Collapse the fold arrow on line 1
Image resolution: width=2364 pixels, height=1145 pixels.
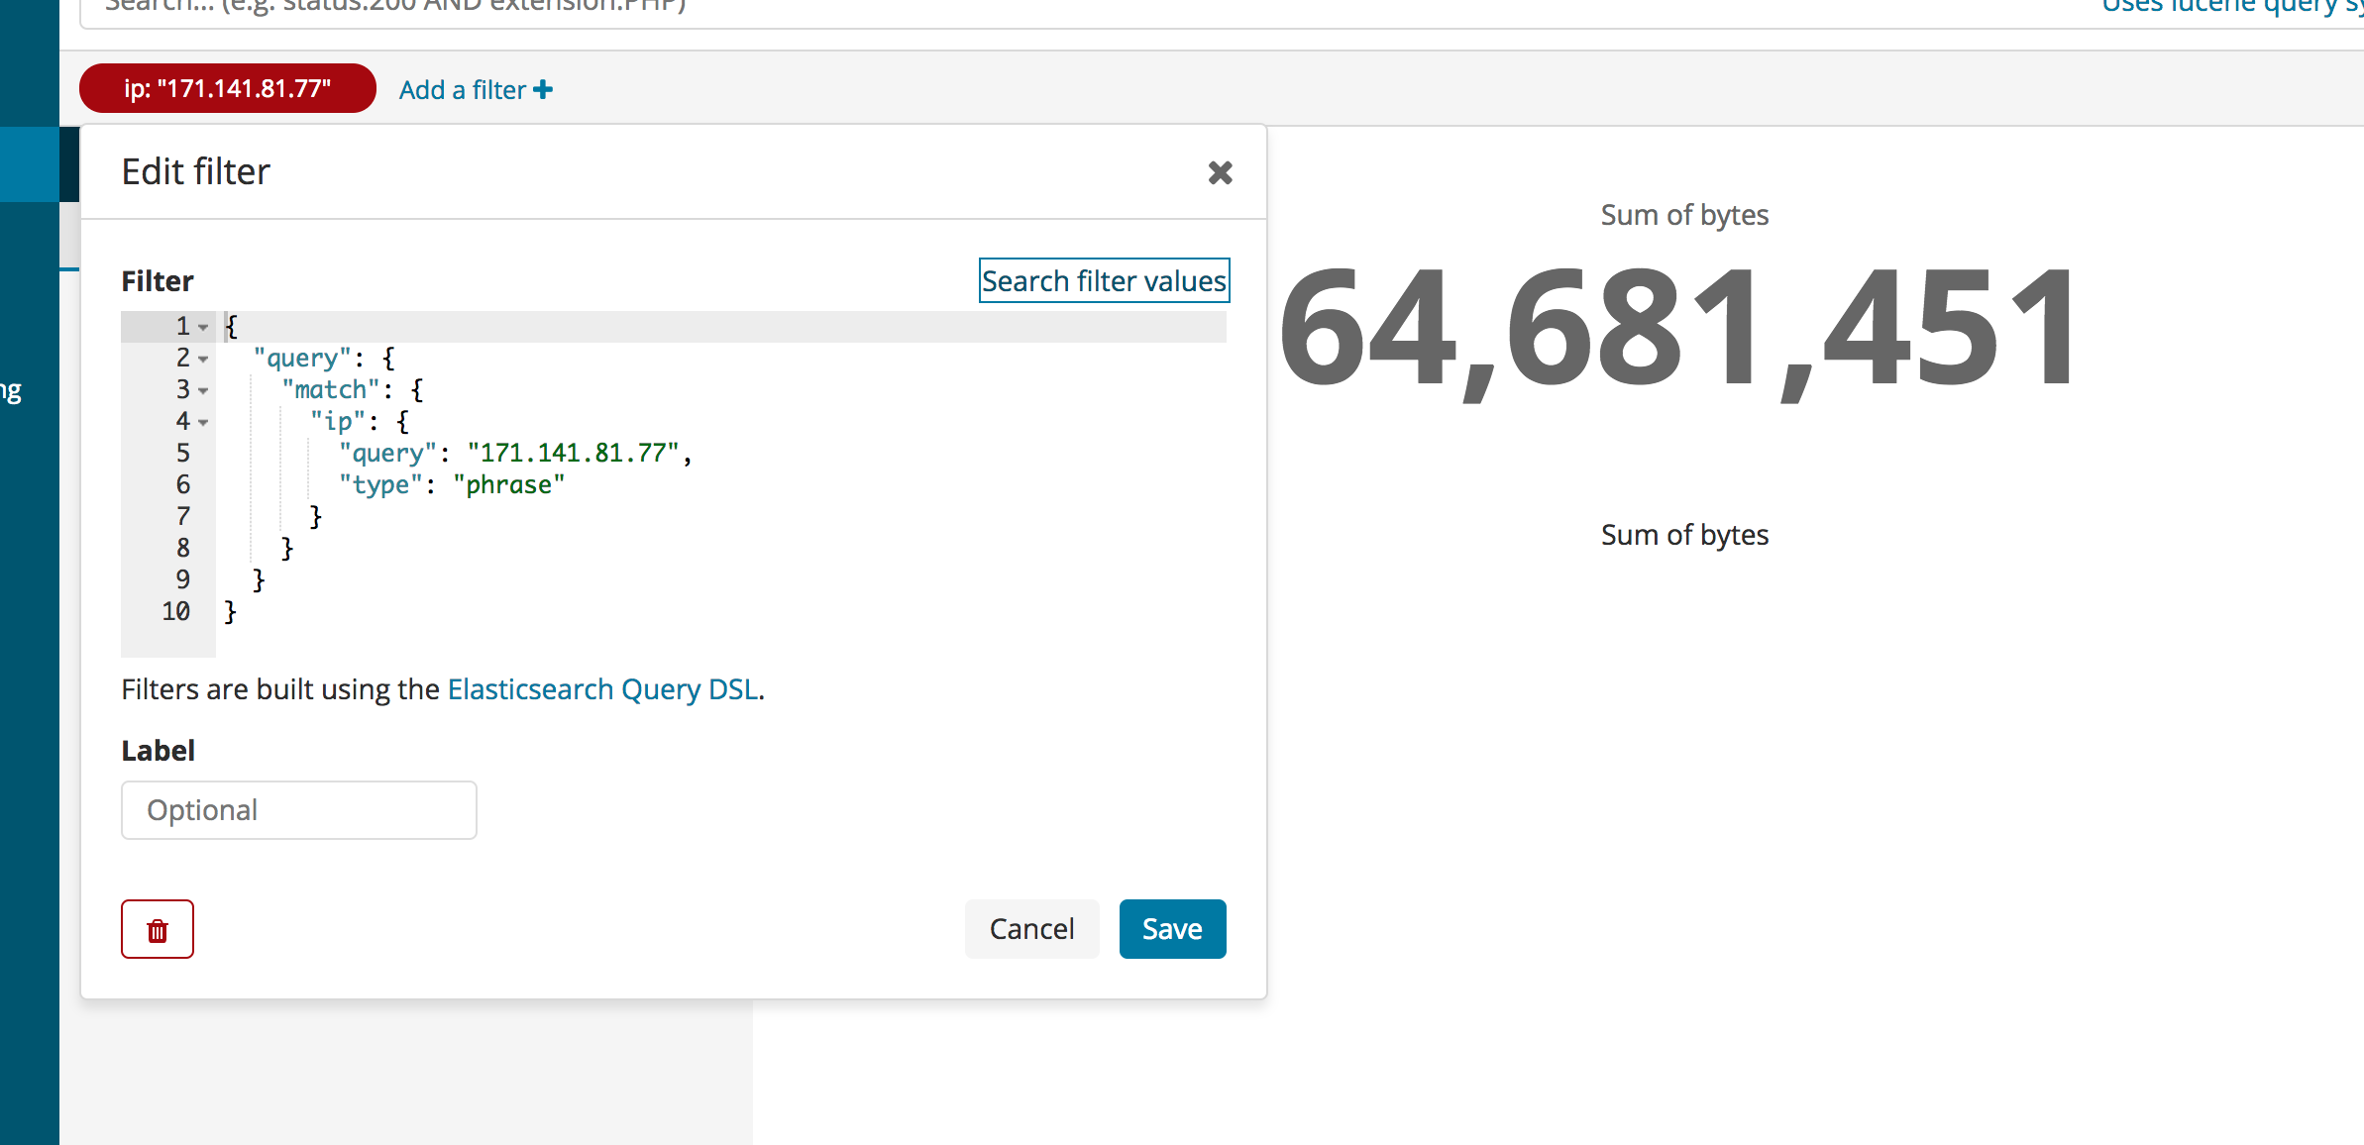point(203,327)
